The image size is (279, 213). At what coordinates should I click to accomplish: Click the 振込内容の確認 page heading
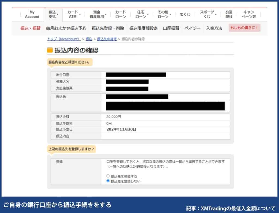pyautogui.click(x=76, y=51)
